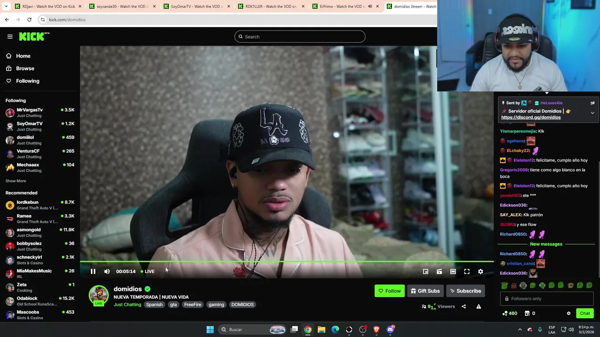The height and width of the screenshot is (337, 600).
Task: Switch to SoyOmarTV browser tab
Action: 197,7
